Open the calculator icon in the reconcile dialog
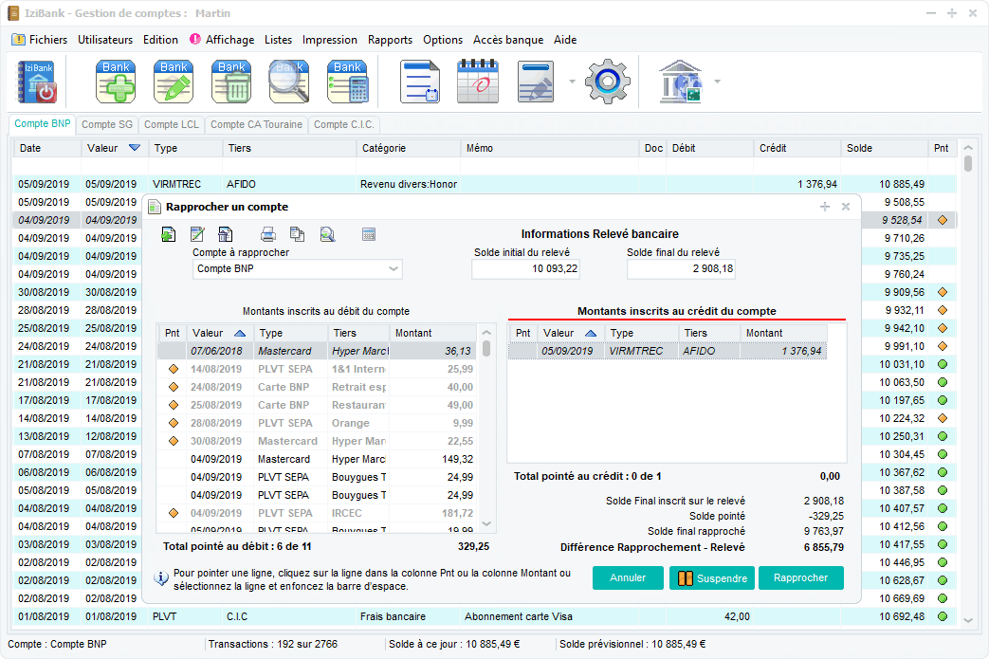 point(369,234)
